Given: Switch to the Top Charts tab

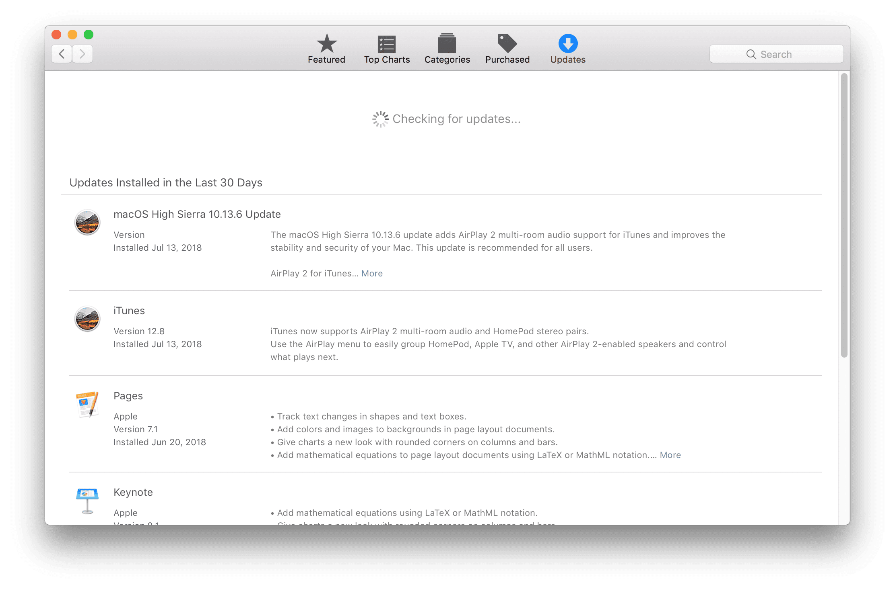Looking at the screenshot, I should [x=387, y=49].
